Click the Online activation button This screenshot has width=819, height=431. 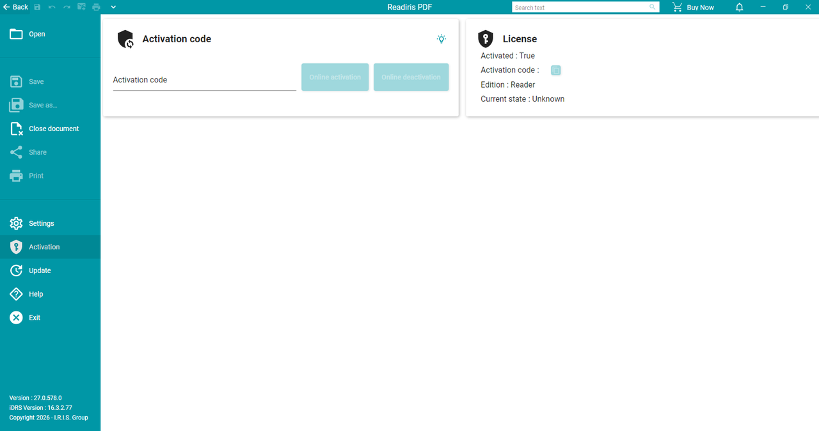(x=335, y=77)
